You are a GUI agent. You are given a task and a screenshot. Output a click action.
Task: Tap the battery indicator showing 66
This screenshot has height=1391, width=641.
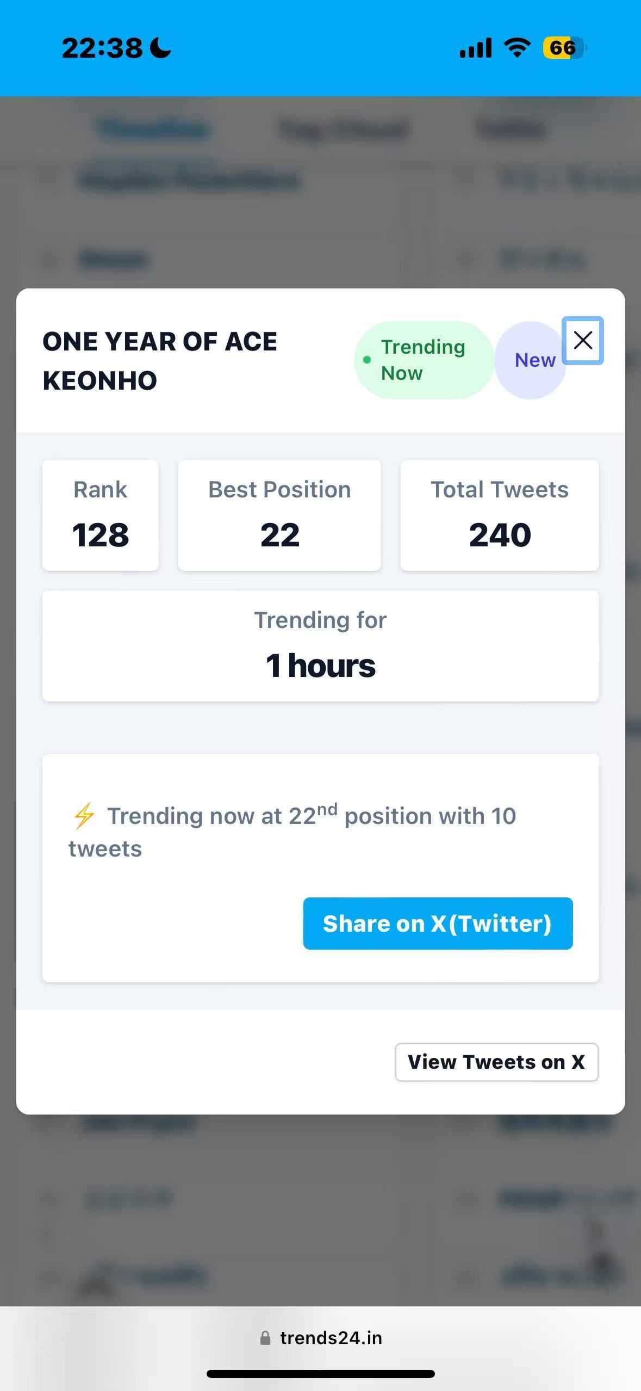point(565,48)
